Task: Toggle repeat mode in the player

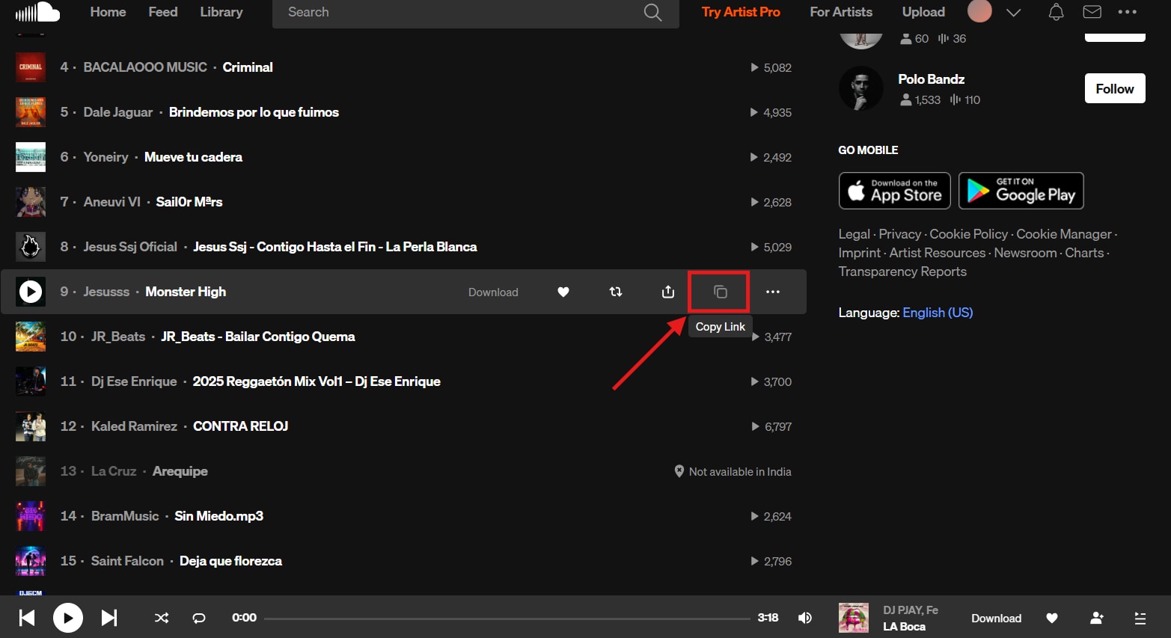Action: coord(198,617)
